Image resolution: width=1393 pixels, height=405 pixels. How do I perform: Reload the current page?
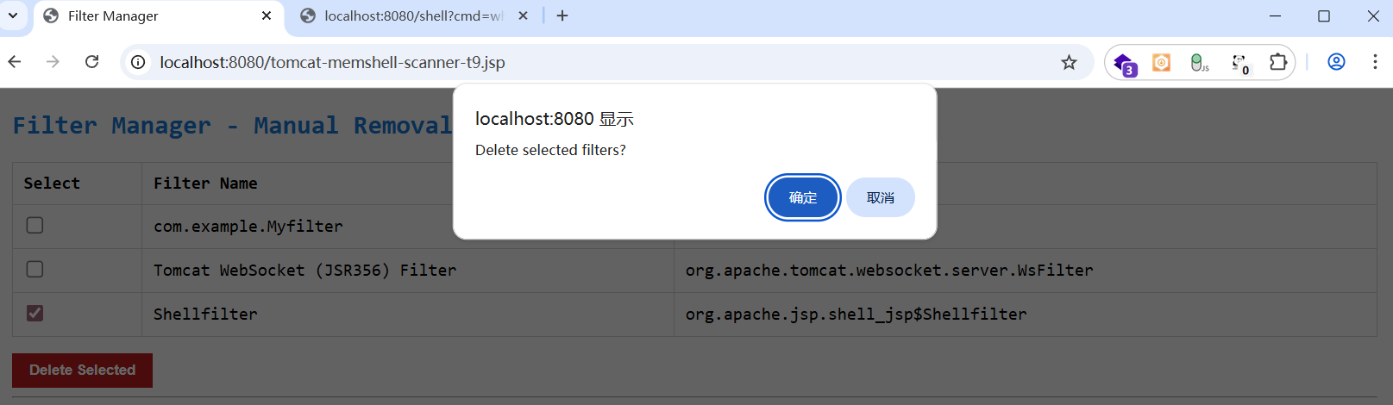tap(91, 62)
